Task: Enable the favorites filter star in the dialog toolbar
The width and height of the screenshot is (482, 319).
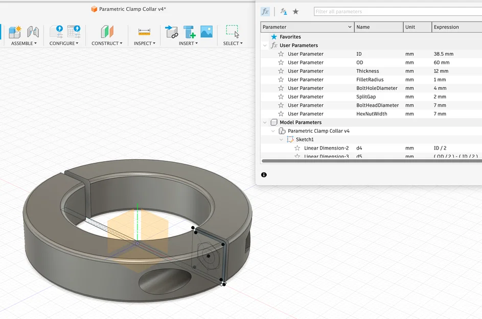Action: 295,11
